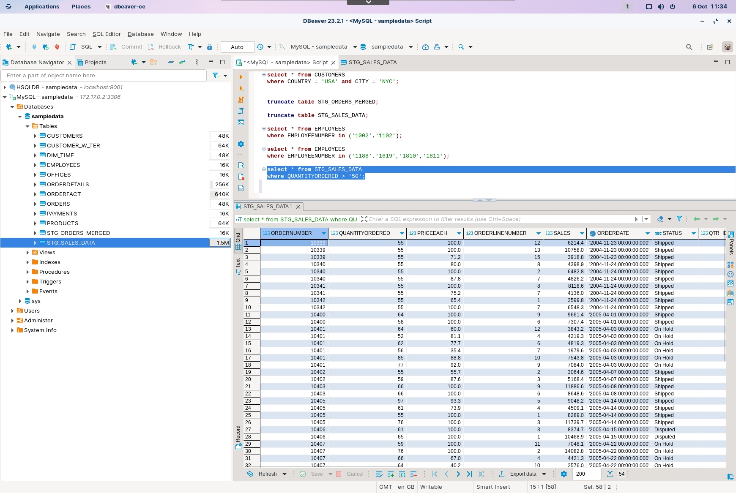Screen dimensions: 736x493
Task: Toggle the Panels sidebar in the results
Action: (x=731, y=242)
